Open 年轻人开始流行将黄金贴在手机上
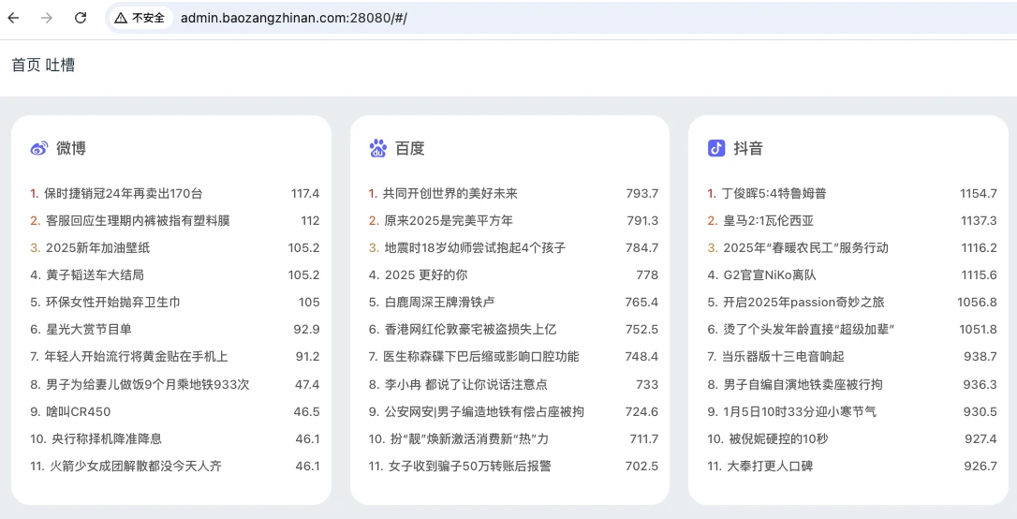Screen dimensions: 1017x519 click(x=136, y=357)
